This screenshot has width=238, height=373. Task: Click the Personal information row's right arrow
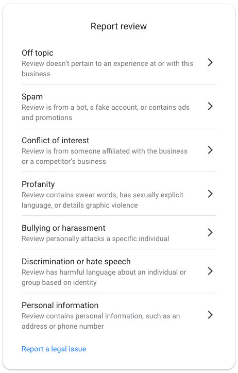pyautogui.click(x=210, y=315)
